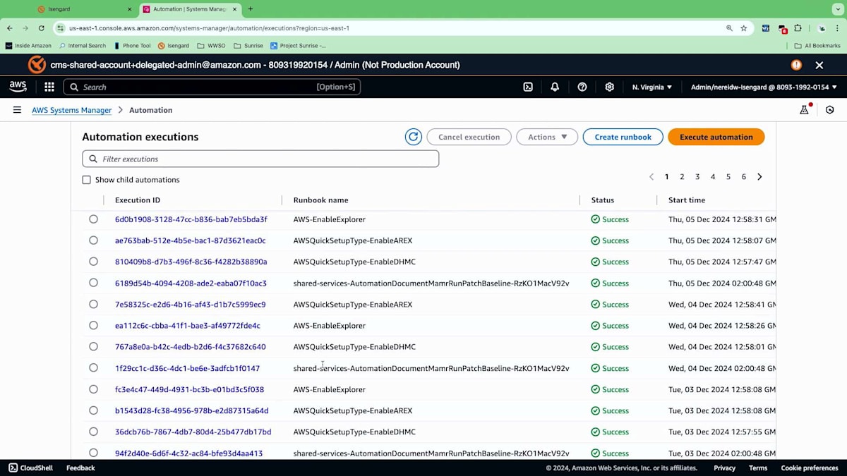Image resolution: width=847 pixels, height=476 pixels.
Task: Open new browser tab with plus
Action: pos(251,9)
